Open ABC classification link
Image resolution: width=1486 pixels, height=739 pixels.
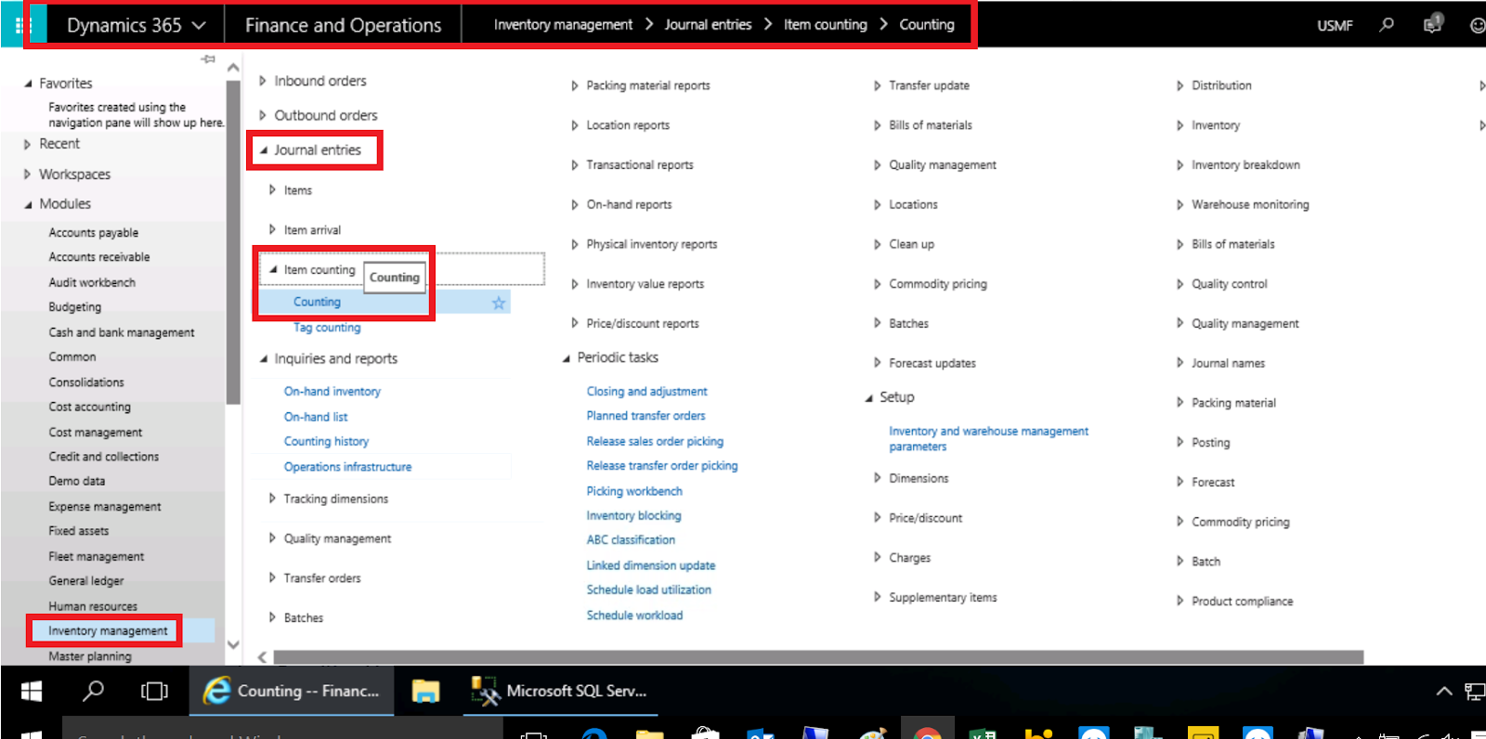631,540
